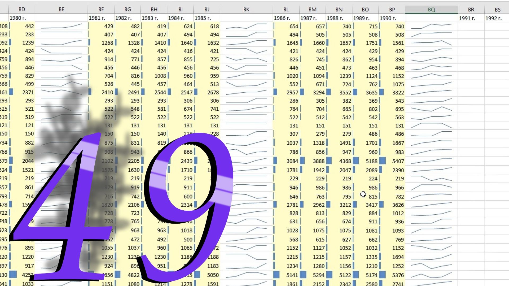Select the cell containing 3635

pyautogui.click(x=365, y=93)
